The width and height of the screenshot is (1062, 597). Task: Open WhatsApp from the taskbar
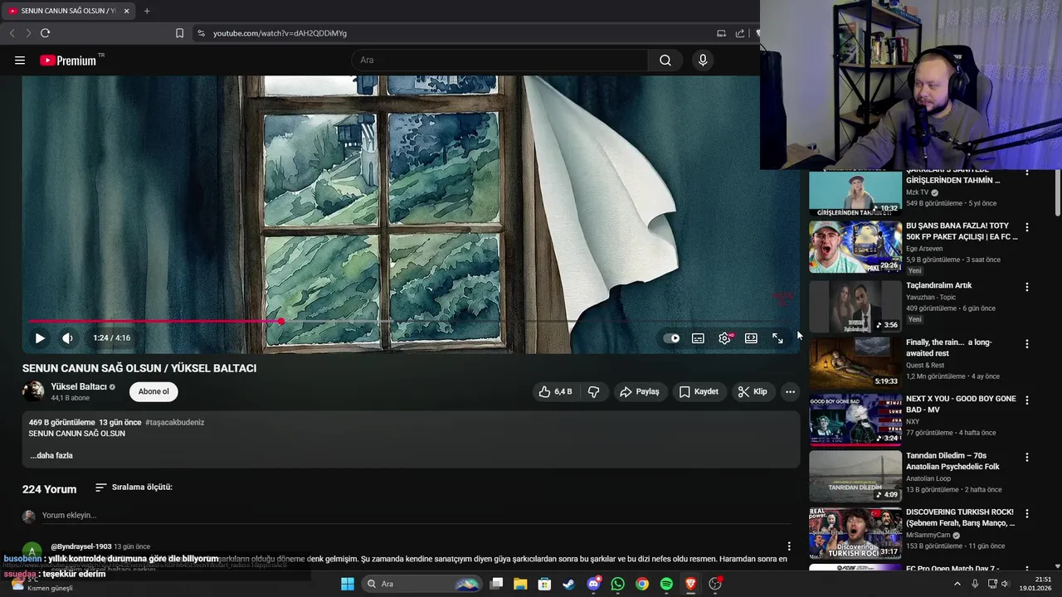click(x=617, y=584)
